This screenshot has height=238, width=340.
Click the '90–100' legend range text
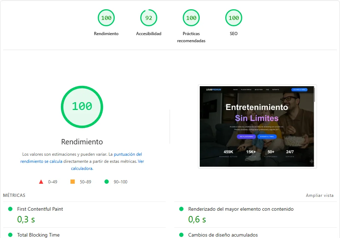120,182
